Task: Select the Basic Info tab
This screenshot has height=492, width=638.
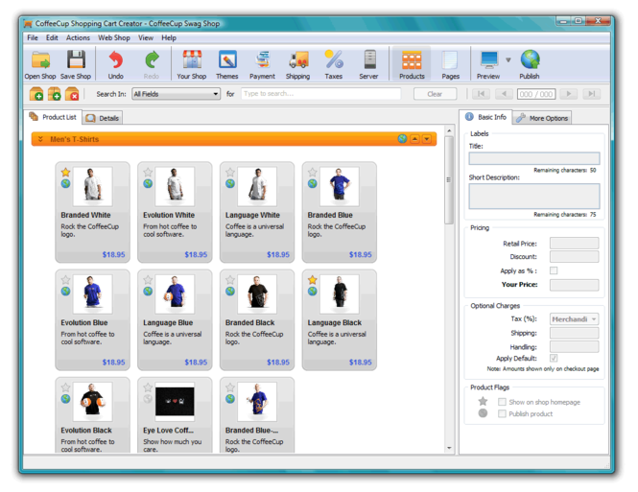Action: 485,117
